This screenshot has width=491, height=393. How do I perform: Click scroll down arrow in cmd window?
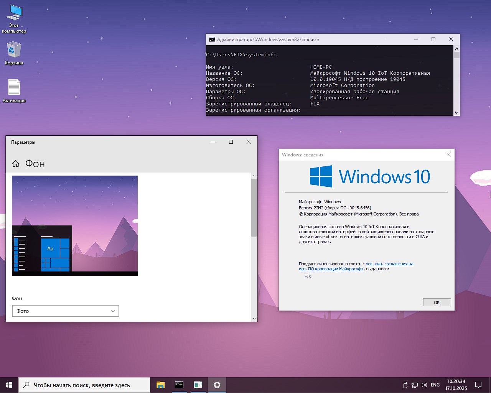pos(456,113)
